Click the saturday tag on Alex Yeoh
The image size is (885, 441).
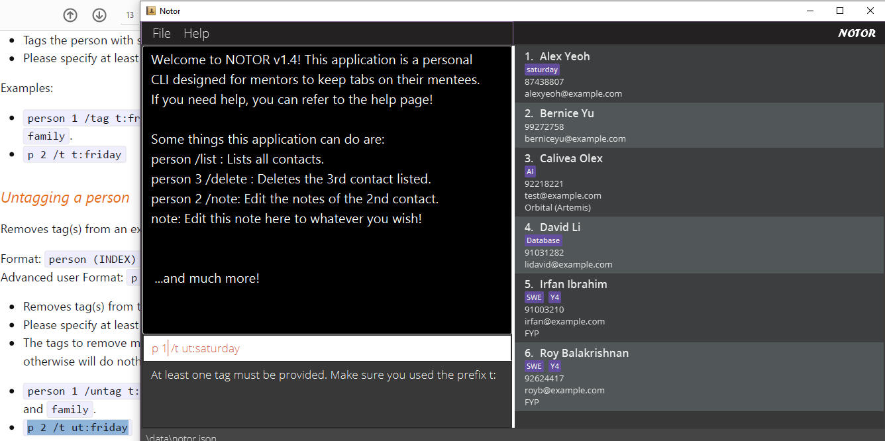pos(542,70)
